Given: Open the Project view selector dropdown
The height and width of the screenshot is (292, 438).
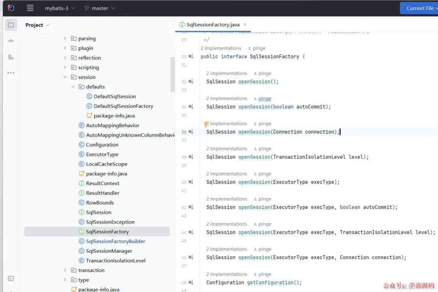Looking at the screenshot, I should point(37,25).
